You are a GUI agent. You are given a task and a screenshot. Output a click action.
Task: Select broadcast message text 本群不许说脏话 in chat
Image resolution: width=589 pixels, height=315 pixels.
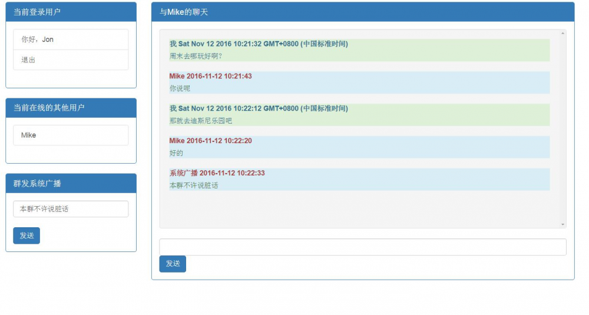193,185
